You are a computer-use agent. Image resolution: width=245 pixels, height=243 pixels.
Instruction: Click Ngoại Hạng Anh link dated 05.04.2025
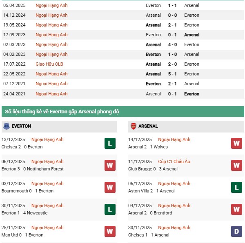coord(51,5)
